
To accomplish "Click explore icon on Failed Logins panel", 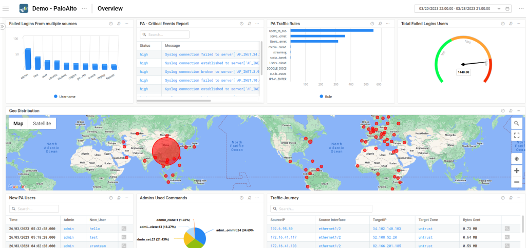I will point(119,24).
